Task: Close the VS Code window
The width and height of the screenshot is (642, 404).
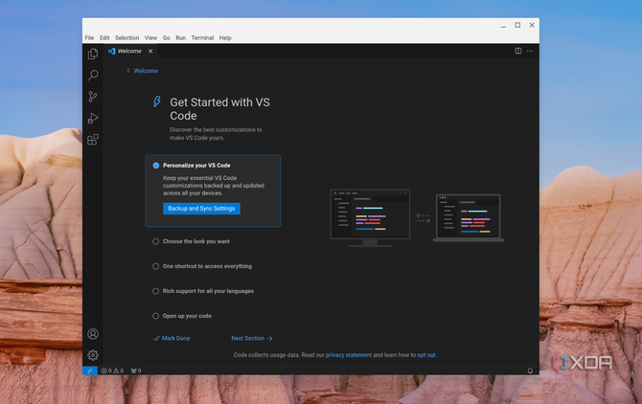Action: click(x=532, y=25)
